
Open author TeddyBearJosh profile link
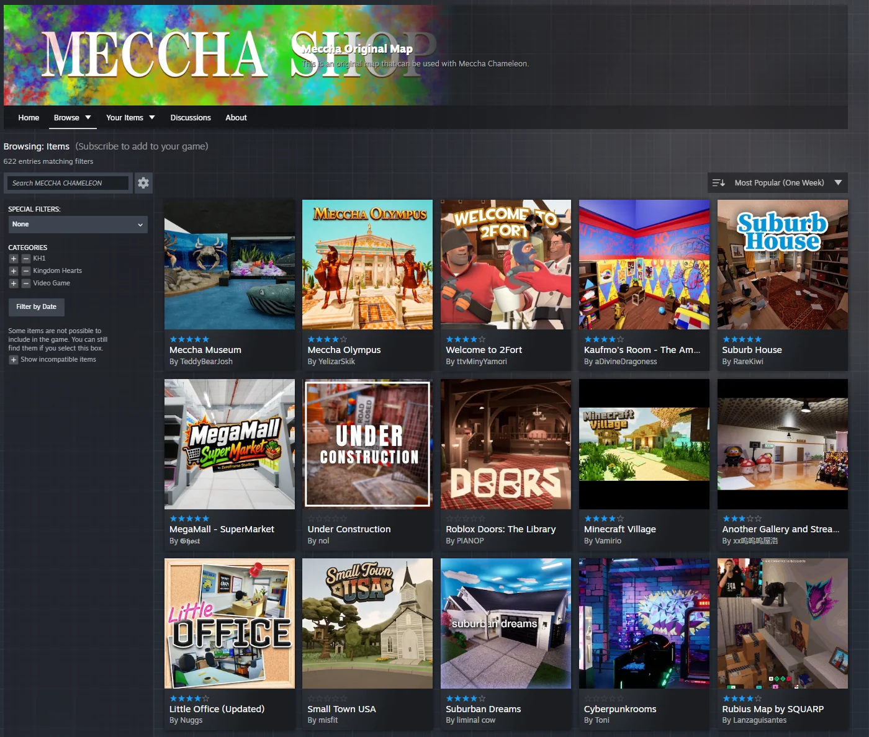(206, 362)
